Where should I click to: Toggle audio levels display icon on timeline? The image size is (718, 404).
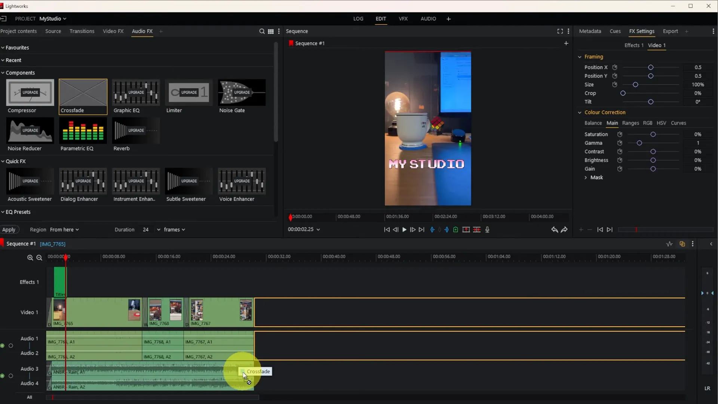coord(669,244)
